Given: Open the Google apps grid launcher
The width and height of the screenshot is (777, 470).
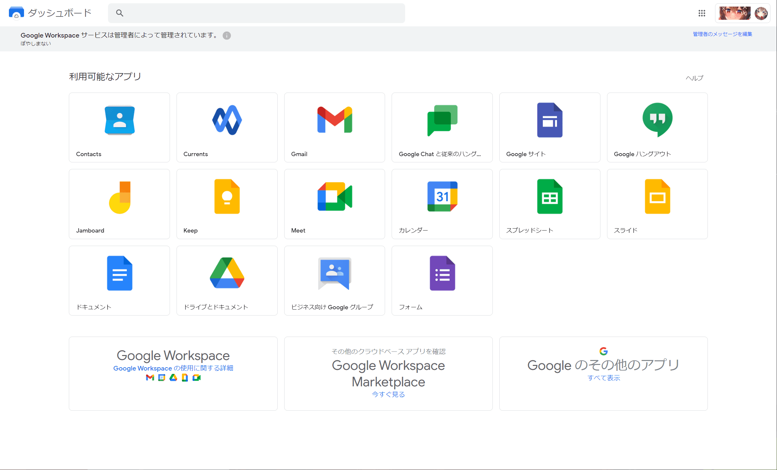Looking at the screenshot, I should 702,13.
